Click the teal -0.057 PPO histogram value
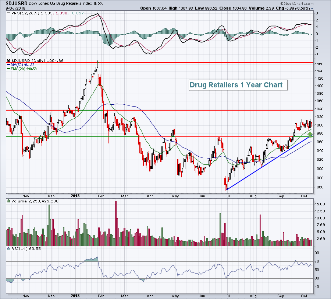 click(x=77, y=13)
